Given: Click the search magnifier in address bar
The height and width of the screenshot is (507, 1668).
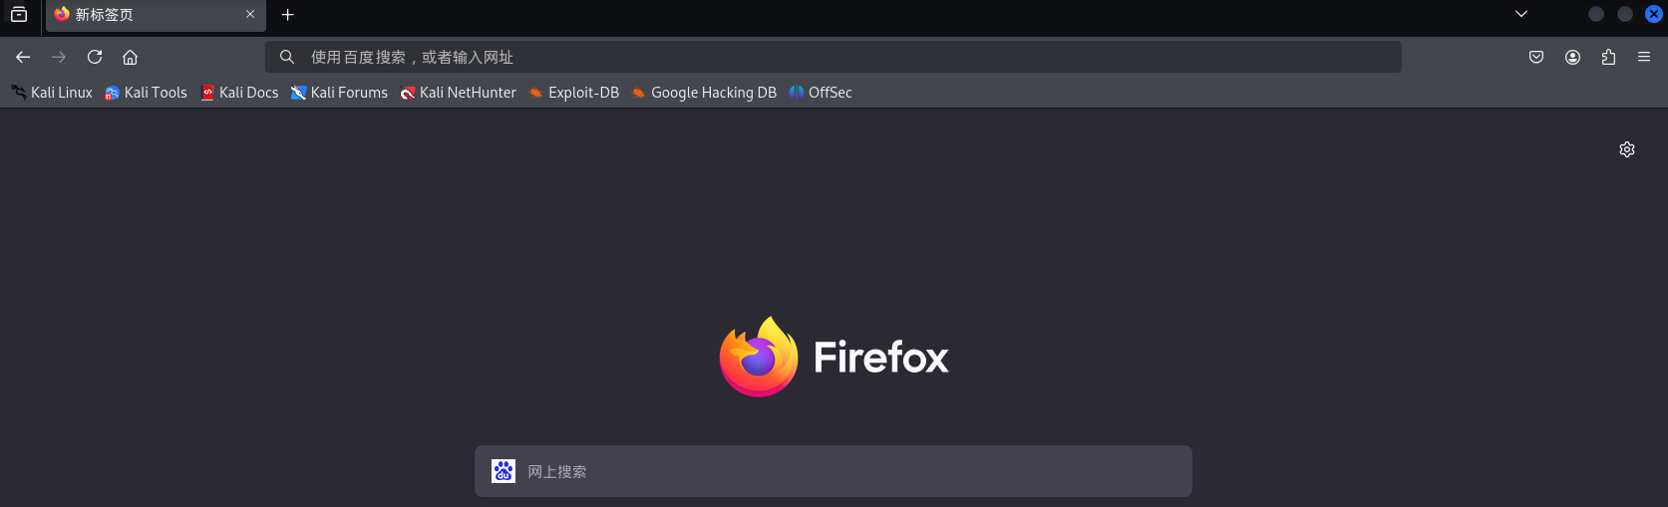Looking at the screenshot, I should pos(287,57).
